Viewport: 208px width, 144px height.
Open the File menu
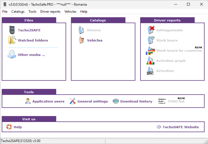[x=5, y=12]
